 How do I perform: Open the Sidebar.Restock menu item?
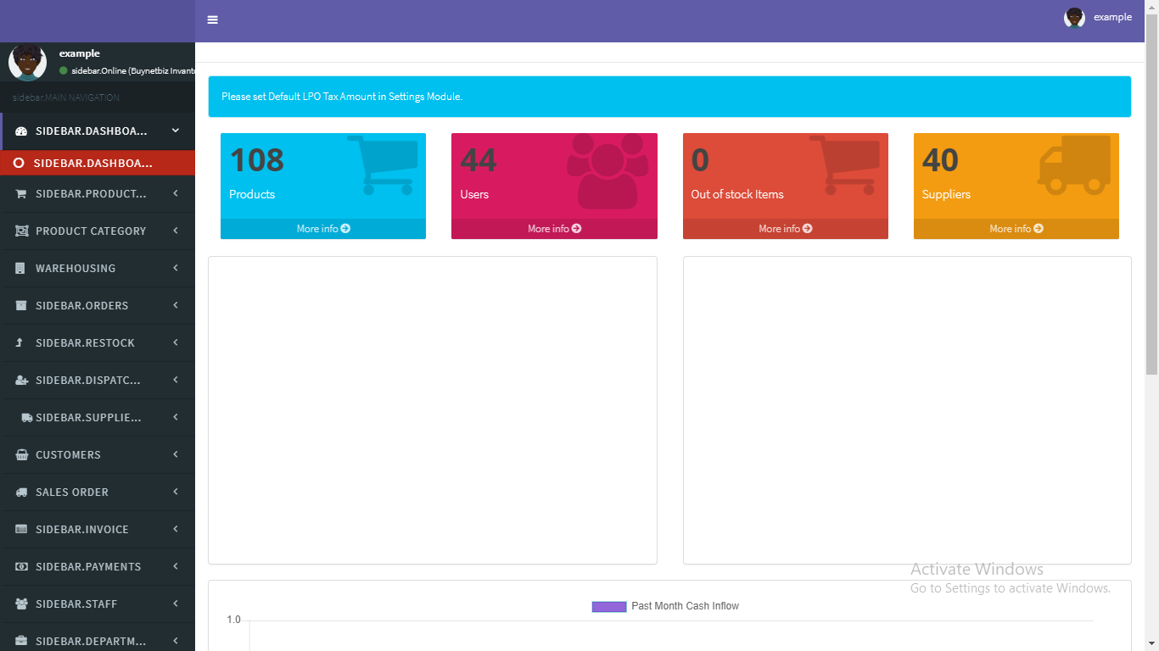[x=85, y=343]
